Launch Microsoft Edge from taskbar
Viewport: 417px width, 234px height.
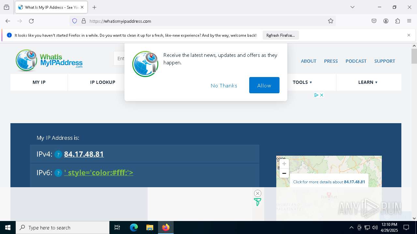click(x=134, y=227)
